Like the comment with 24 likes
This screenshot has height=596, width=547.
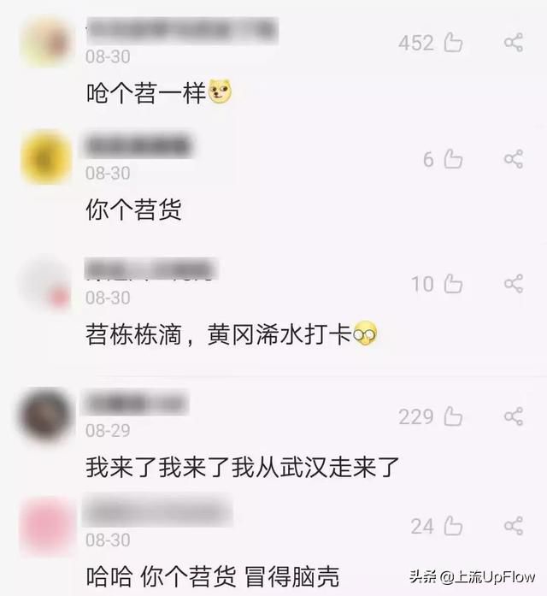[x=454, y=526]
